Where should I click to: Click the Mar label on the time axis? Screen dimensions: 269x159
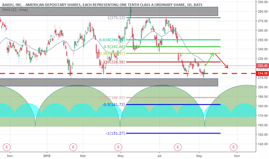point(83,156)
